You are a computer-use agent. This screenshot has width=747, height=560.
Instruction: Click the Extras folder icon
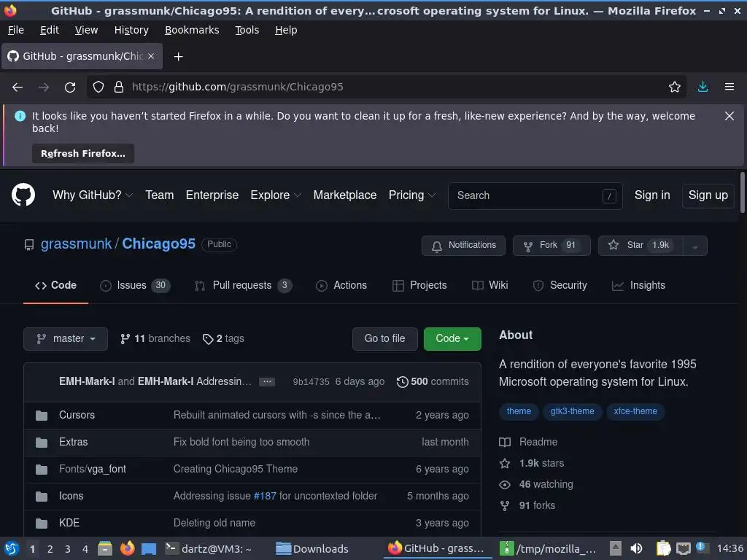point(42,443)
